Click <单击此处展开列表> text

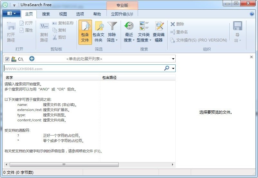click(84, 59)
